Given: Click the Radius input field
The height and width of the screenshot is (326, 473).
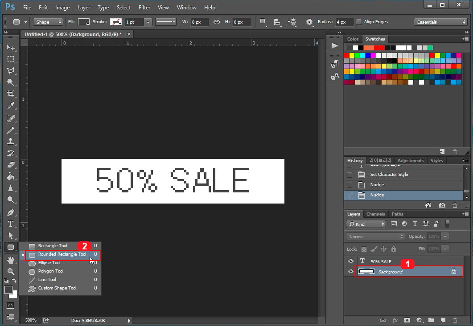Looking at the screenshot, I should pos(344,22).
